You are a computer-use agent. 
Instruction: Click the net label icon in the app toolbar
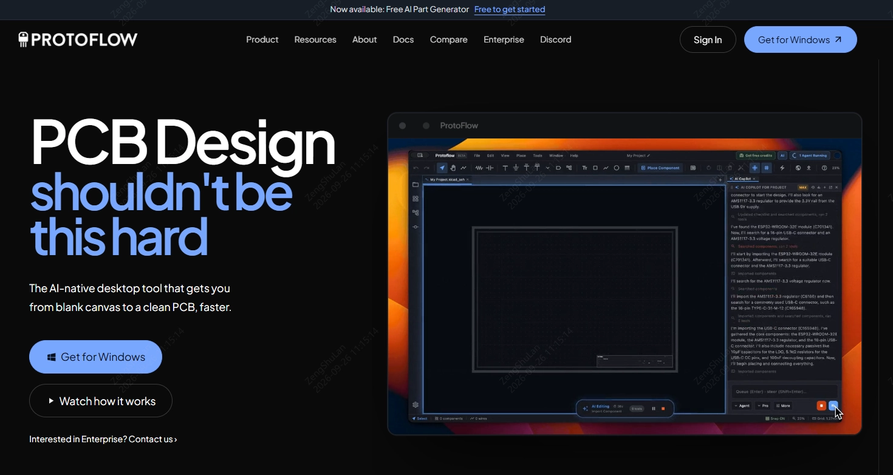coord(558,168)
